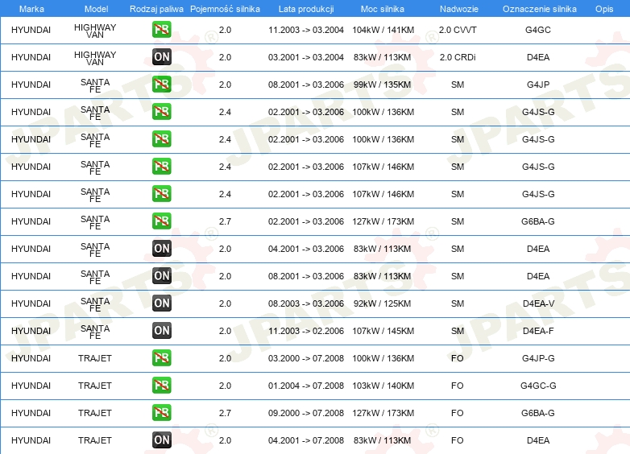This screenshot has height=454, width=630.
Task: Select the engine code G4GC-G
Action: click(x=538, y=386)
